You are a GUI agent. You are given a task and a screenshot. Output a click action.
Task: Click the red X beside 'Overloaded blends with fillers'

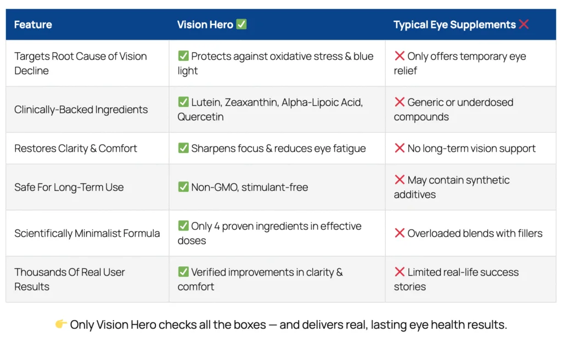(x=400, y=233)
